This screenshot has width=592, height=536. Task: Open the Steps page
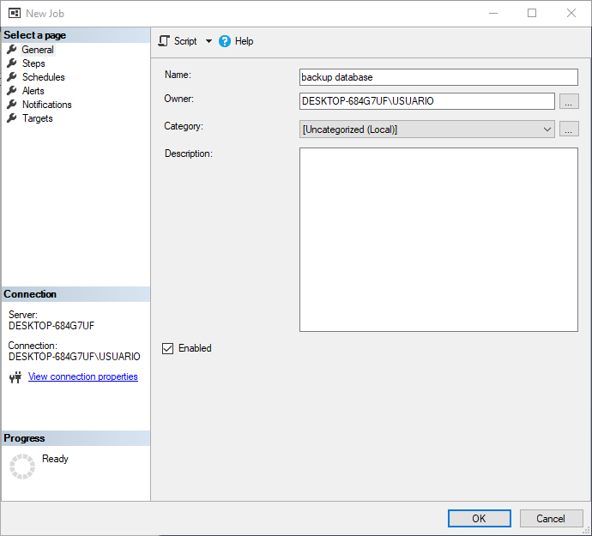33,63
